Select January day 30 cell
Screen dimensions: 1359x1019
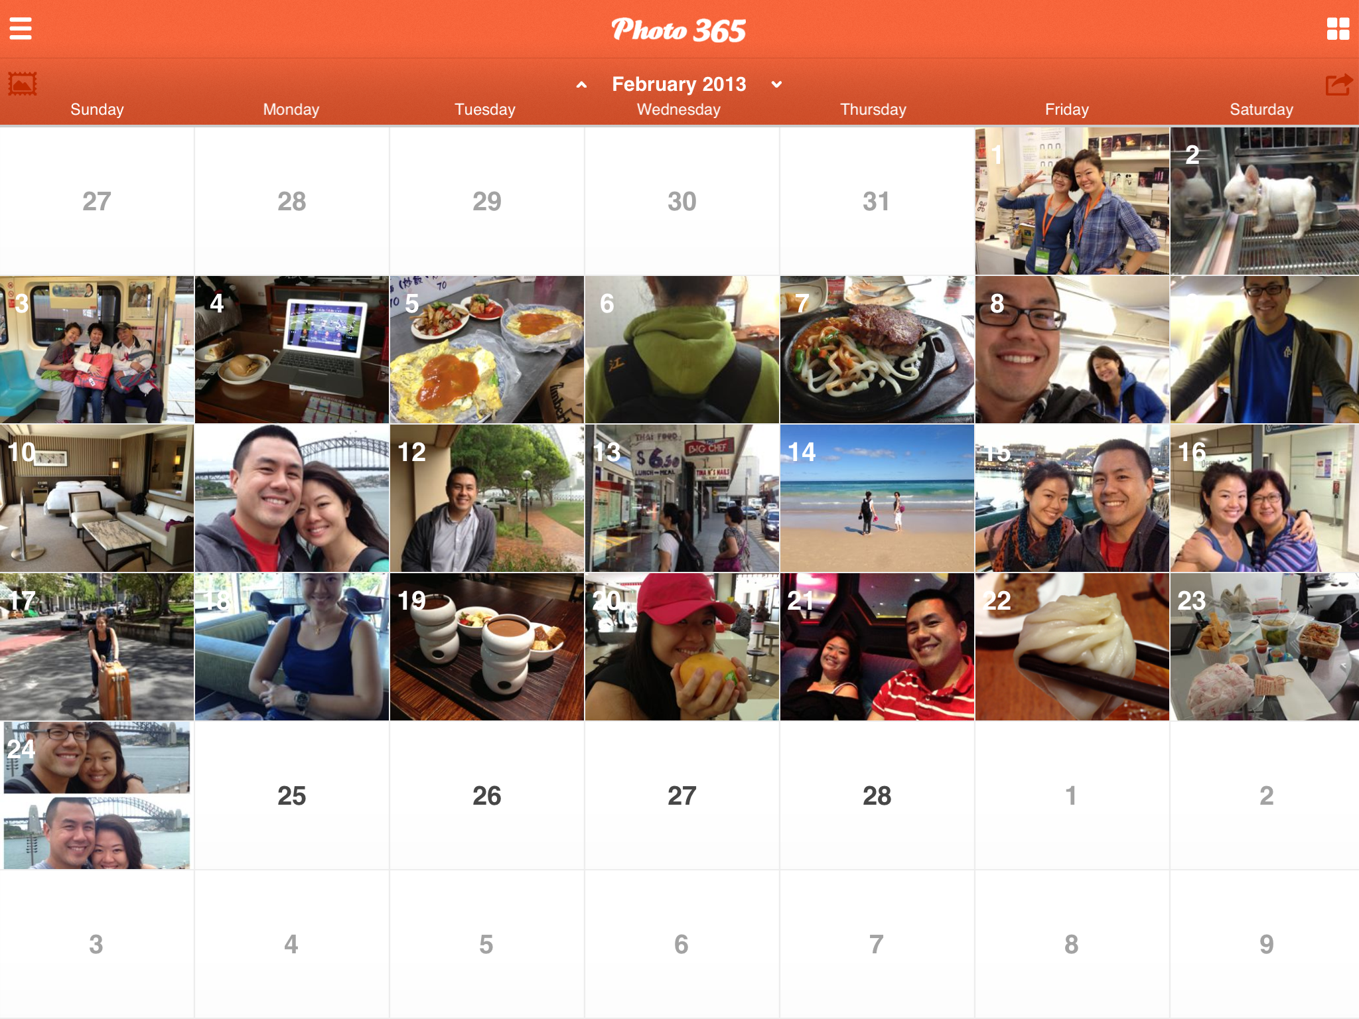tap(681, 201)
